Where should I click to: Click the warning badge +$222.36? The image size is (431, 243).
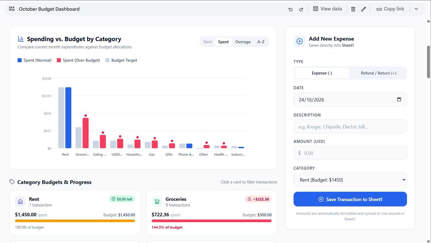click(258, 199)
